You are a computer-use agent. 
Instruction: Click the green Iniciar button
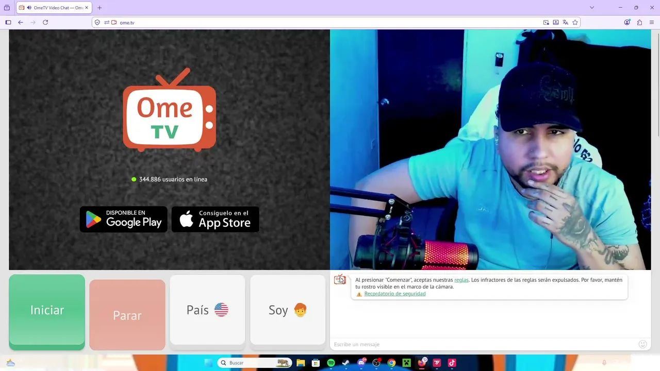click(x=47, y=312)
